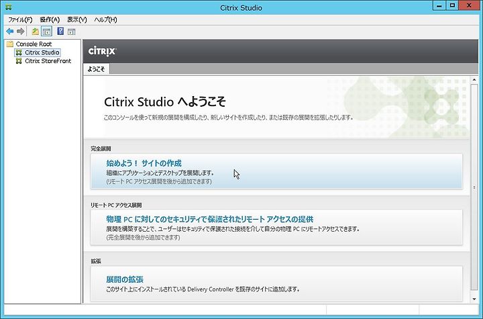
Task: Click 拡張 section heading
Action: click(x=96, y=261)
